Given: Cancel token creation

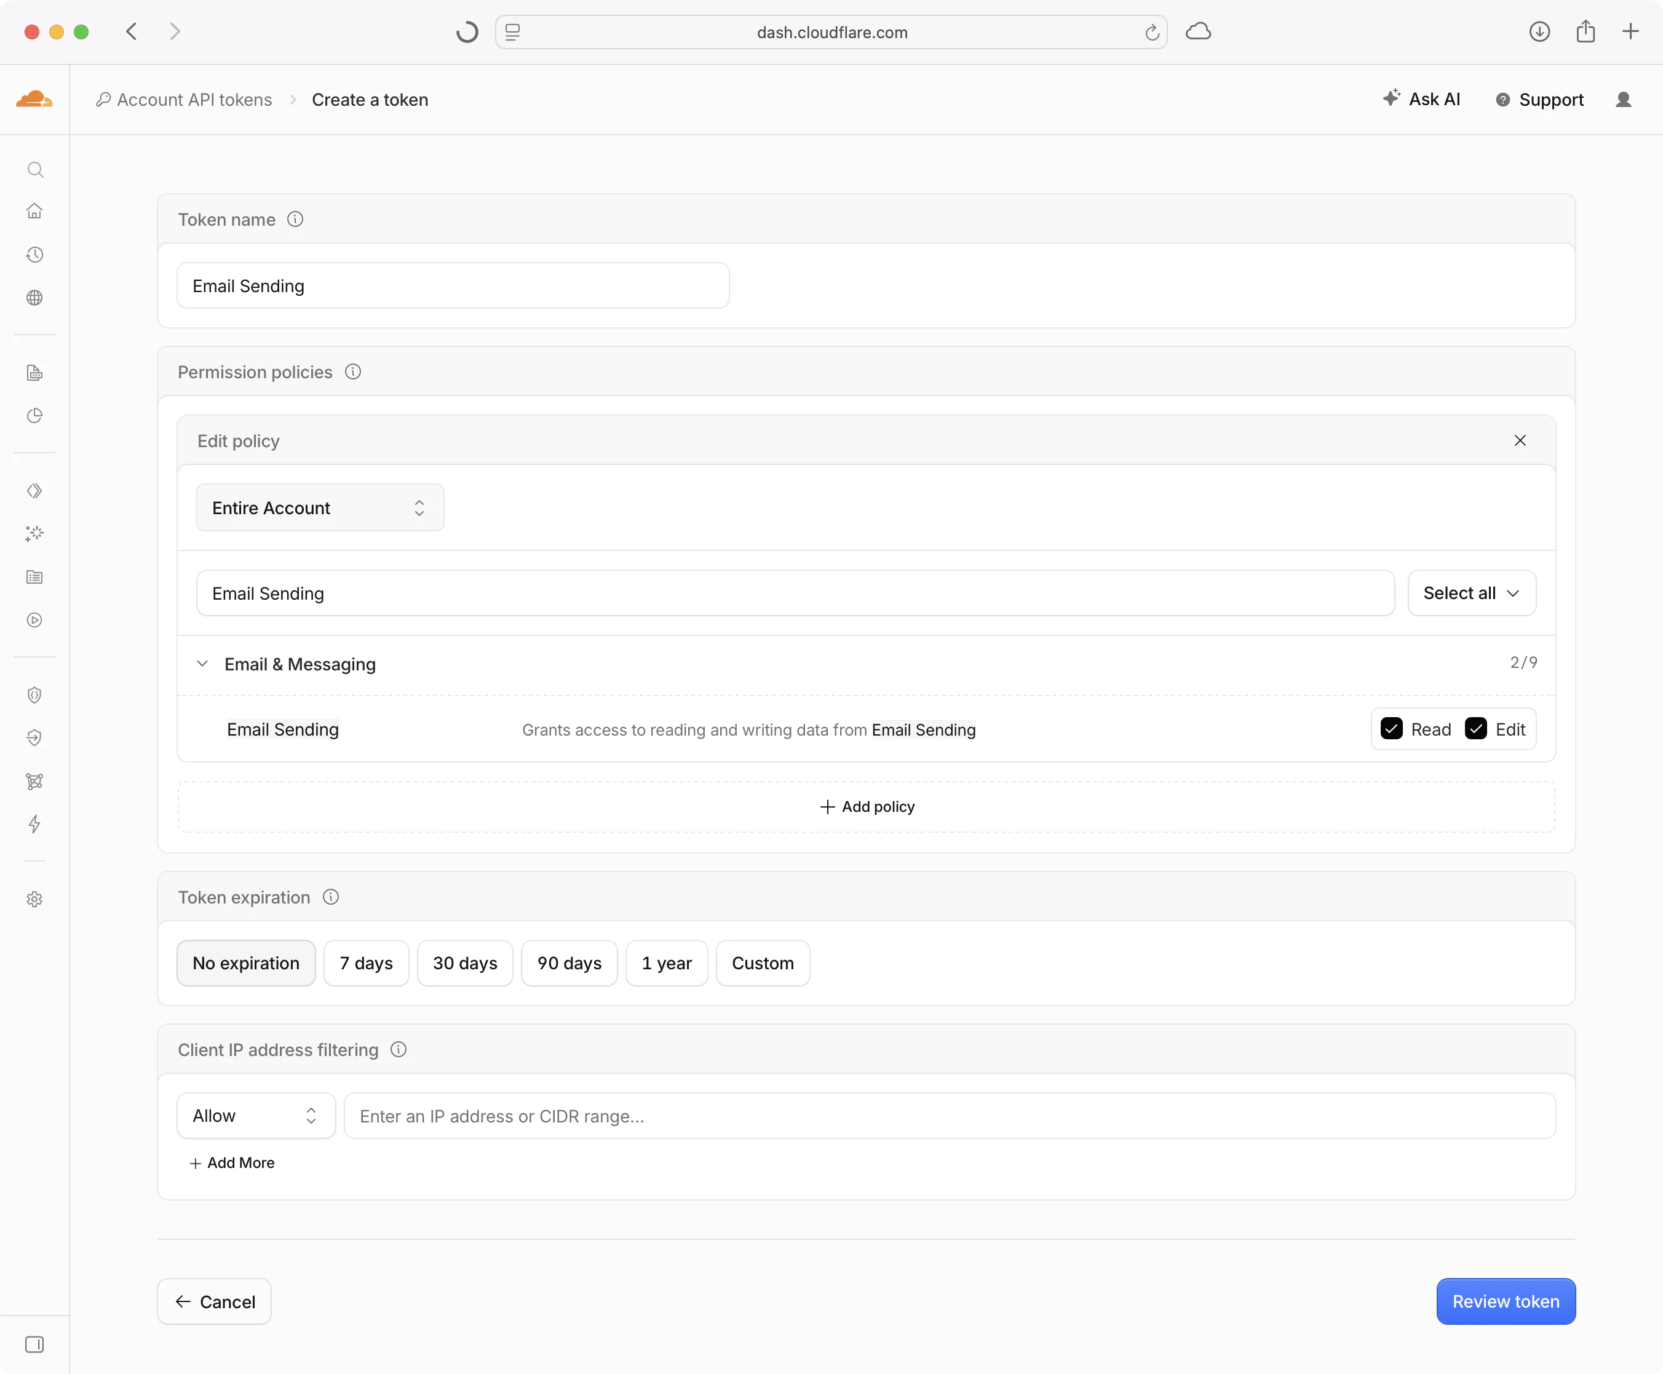Looking at the screenshot, I should pos(215,1302).
